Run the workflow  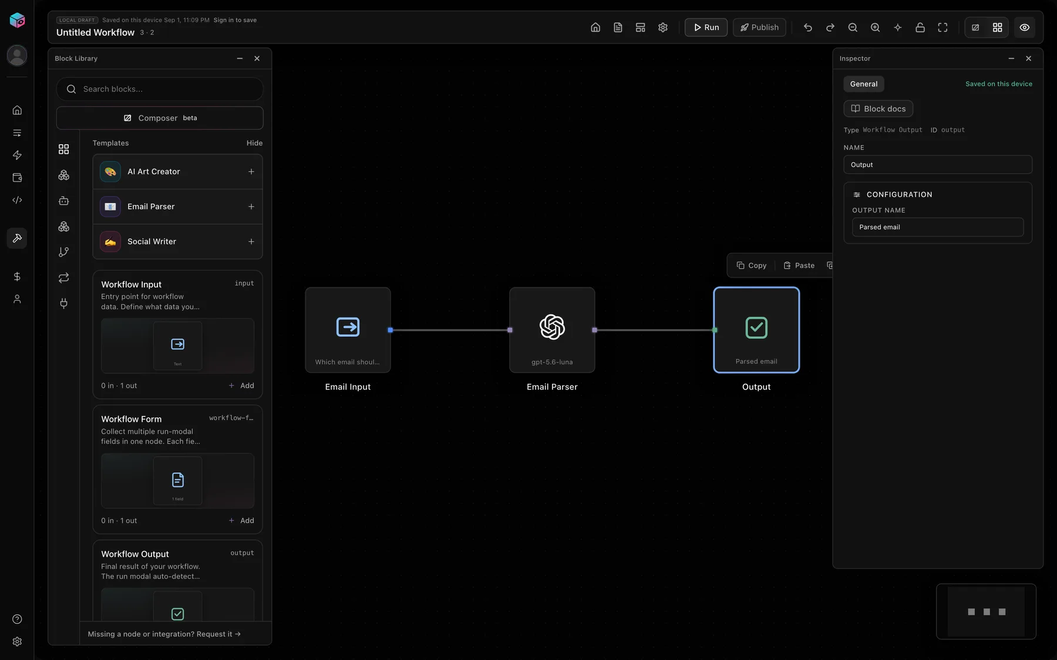click(706, 28)
